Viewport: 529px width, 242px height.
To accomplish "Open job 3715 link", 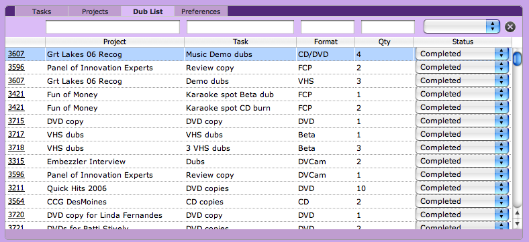I will 16,121.
